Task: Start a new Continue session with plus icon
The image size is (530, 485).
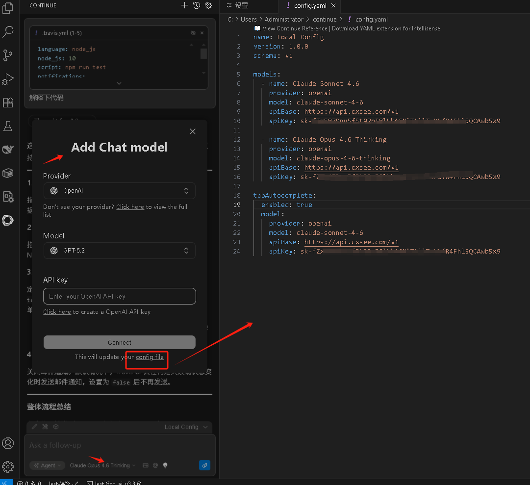Action: coord(184,5)
